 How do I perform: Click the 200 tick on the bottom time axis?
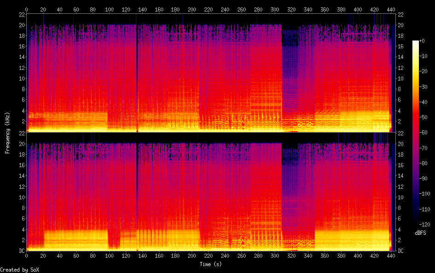192,256
